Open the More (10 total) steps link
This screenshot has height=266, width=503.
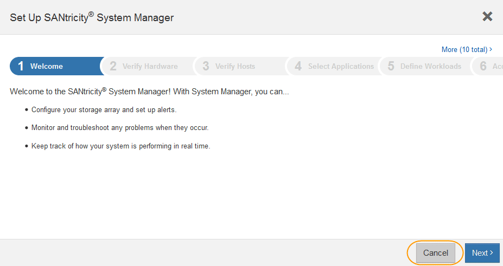click(464, 49)
